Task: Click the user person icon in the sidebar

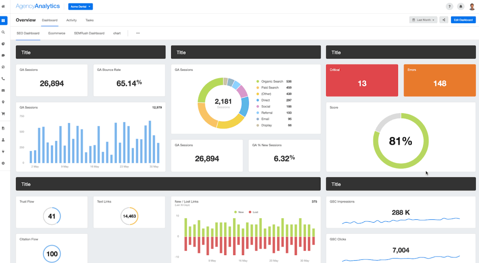Action: [3, 140]
